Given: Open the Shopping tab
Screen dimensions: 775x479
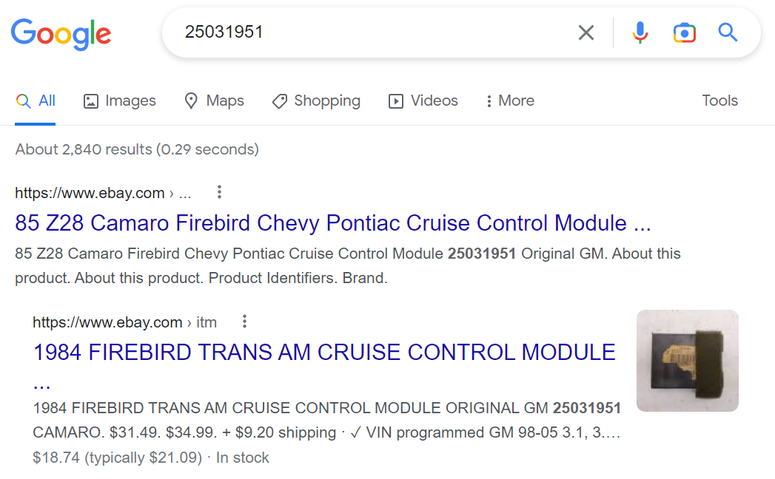Looking at the screenshot, I should [316, 101].
